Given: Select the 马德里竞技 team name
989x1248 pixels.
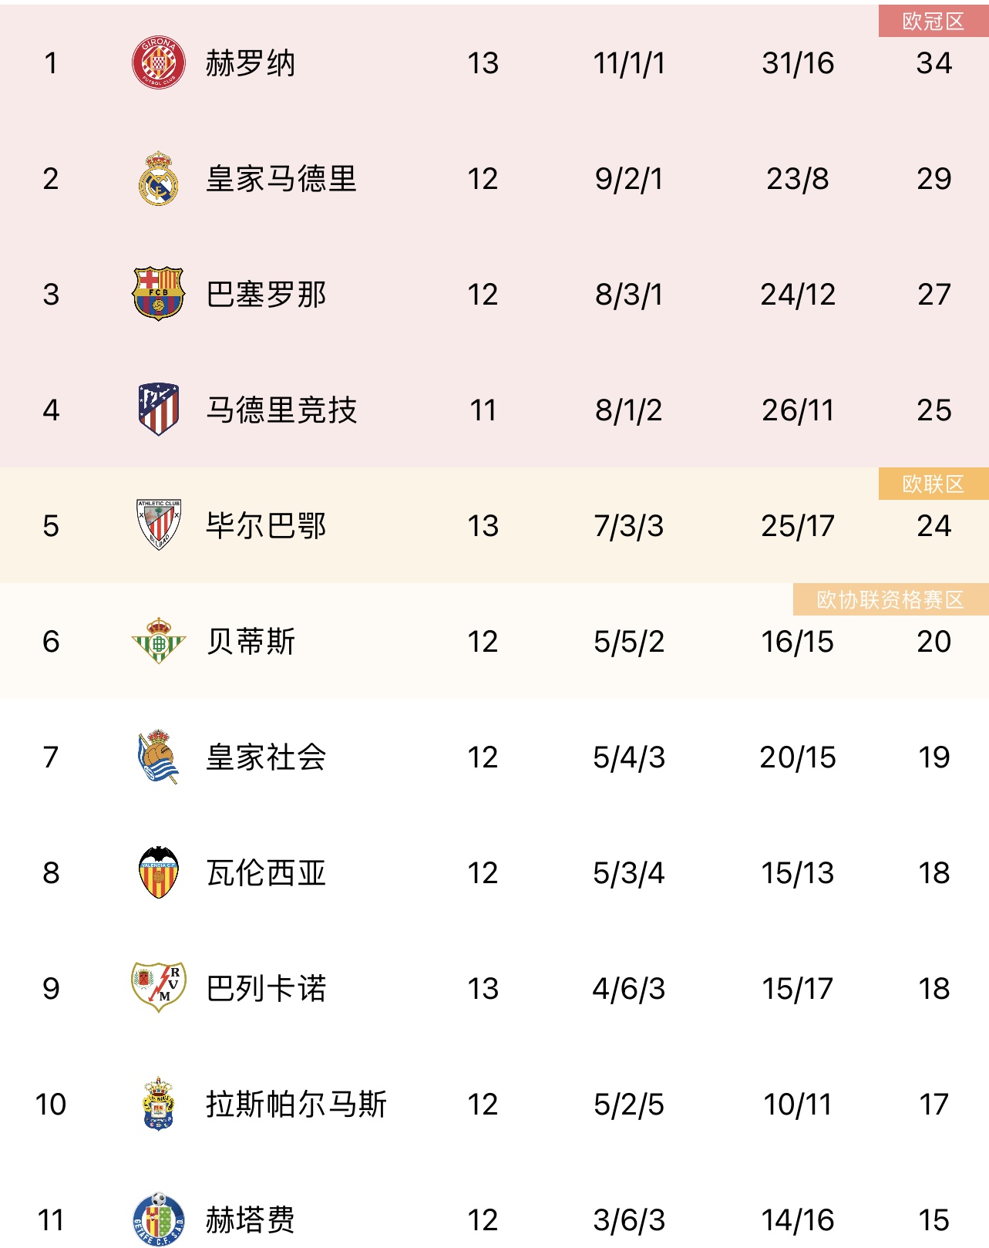Looking at the screenshot, I should pyautogui.click(x=281, y=410).
